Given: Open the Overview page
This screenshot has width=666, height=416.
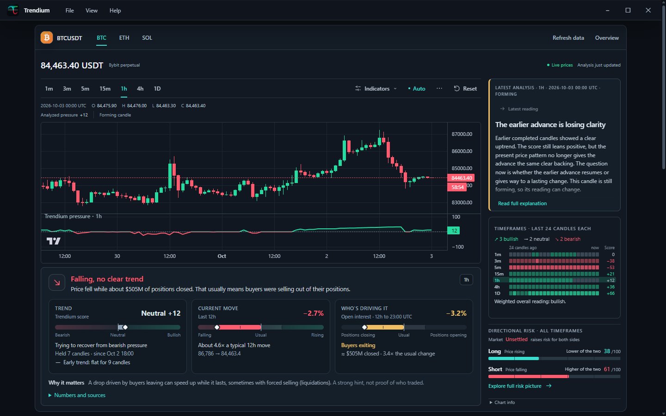Looking at the screenshot, I should [x=607, y=38].
